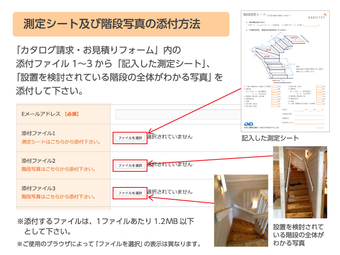Select the 添付ファイル2 label
The height and width of the screenshot is (255, 340).
pos(38,161)
